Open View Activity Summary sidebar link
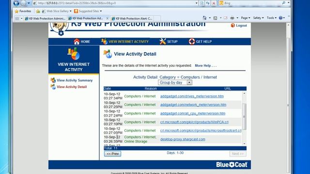Image resolution: width=310 pixels, height=174 pixels. [75, 80]
